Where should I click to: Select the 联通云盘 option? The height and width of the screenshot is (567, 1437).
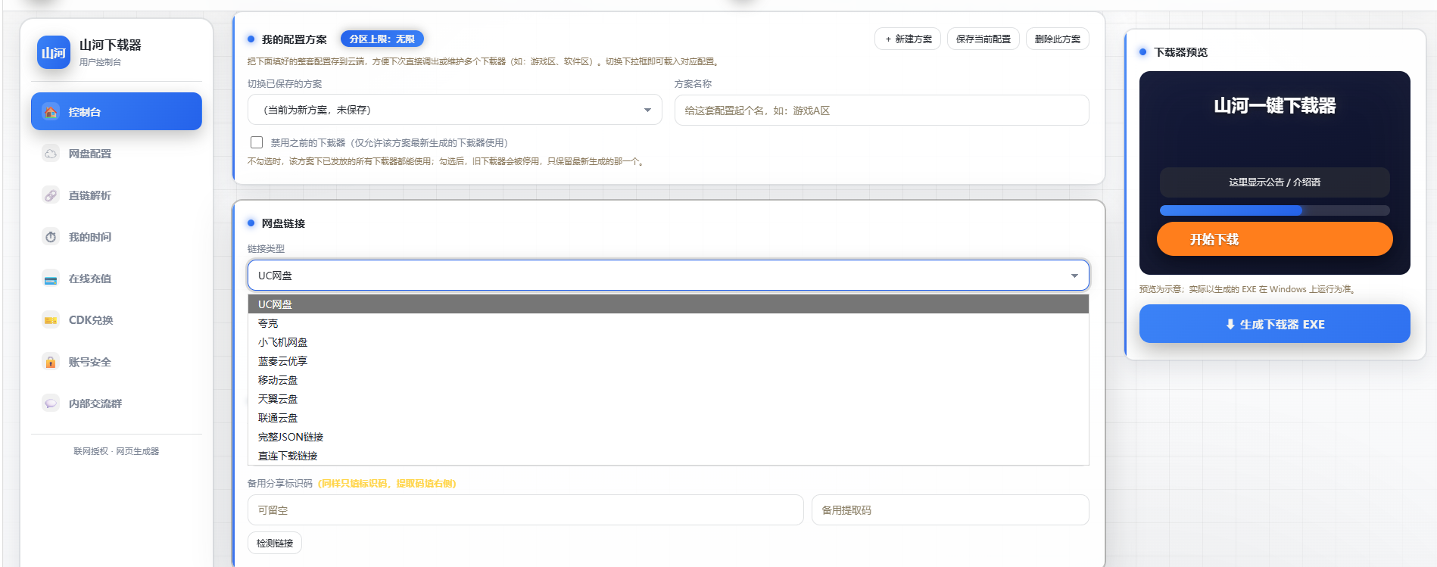[669, 418]
